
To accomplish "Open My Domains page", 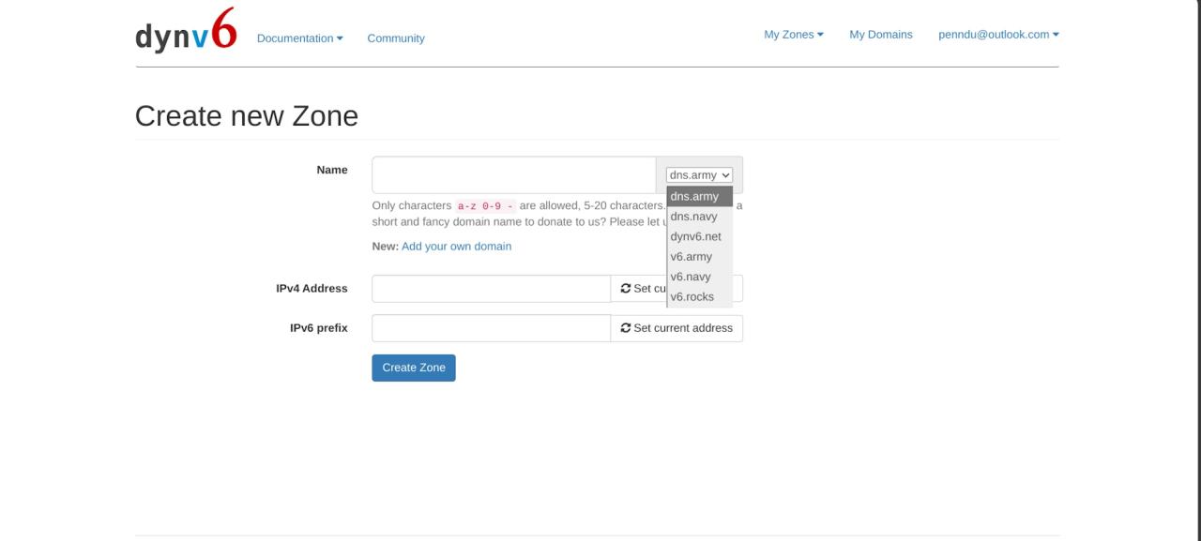I will pyautogui.click(x=881, y=35).
